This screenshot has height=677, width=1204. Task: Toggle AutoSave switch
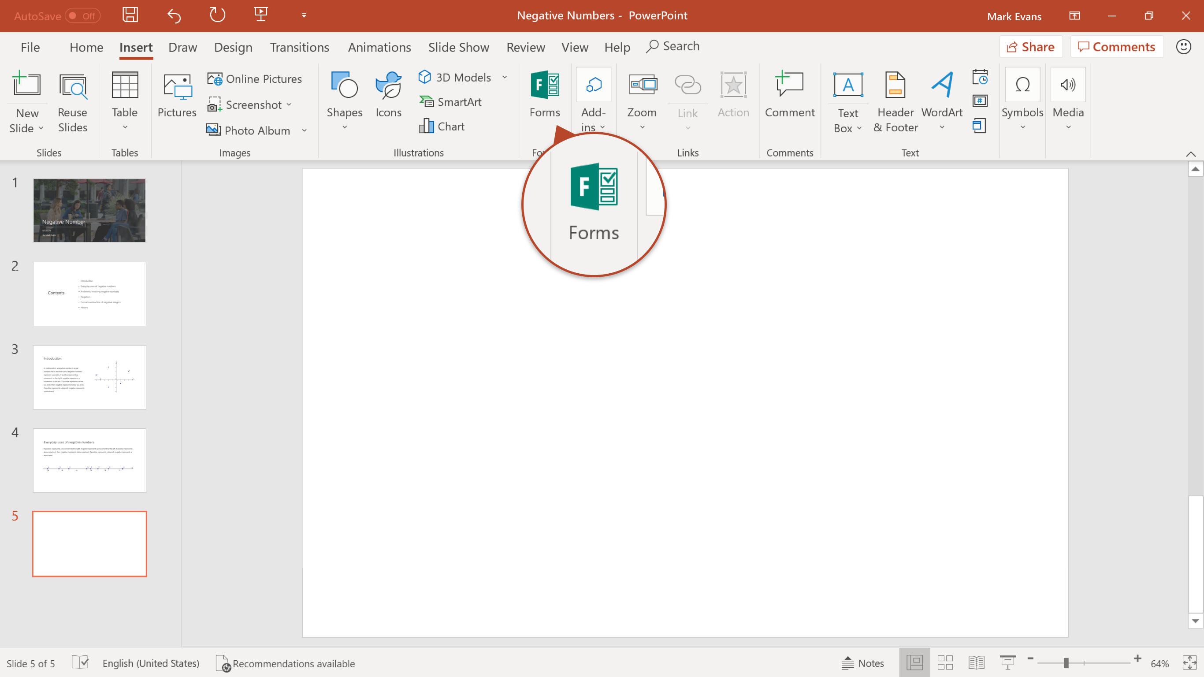pos(82,16)
